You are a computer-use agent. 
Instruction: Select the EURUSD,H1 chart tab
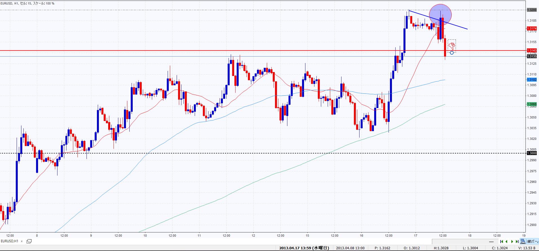[x=10, y=241]
